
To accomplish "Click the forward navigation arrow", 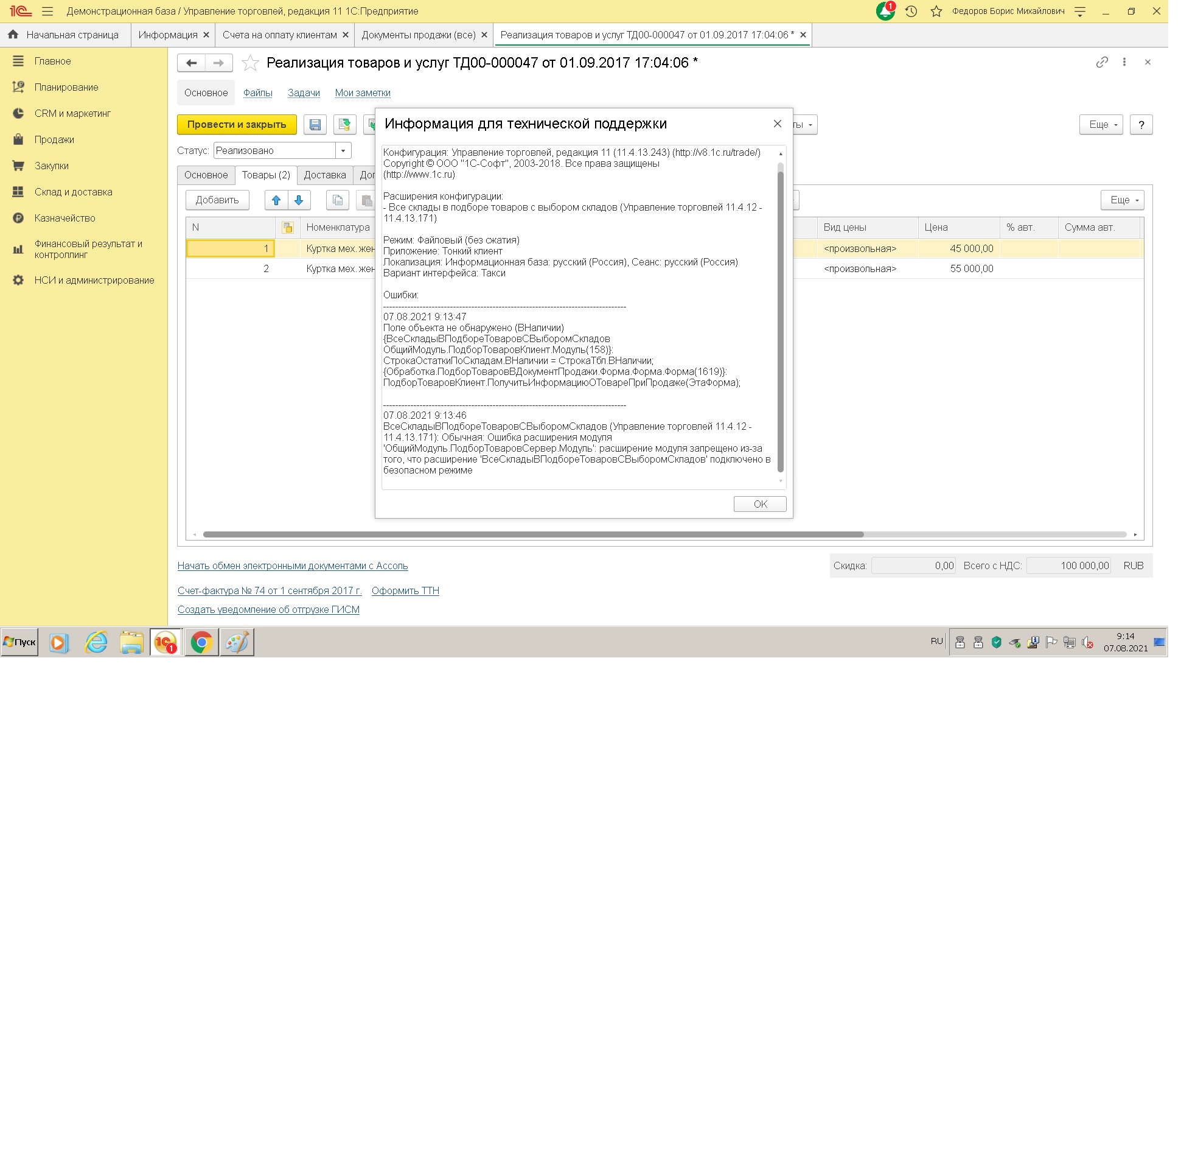I will 219,63.
